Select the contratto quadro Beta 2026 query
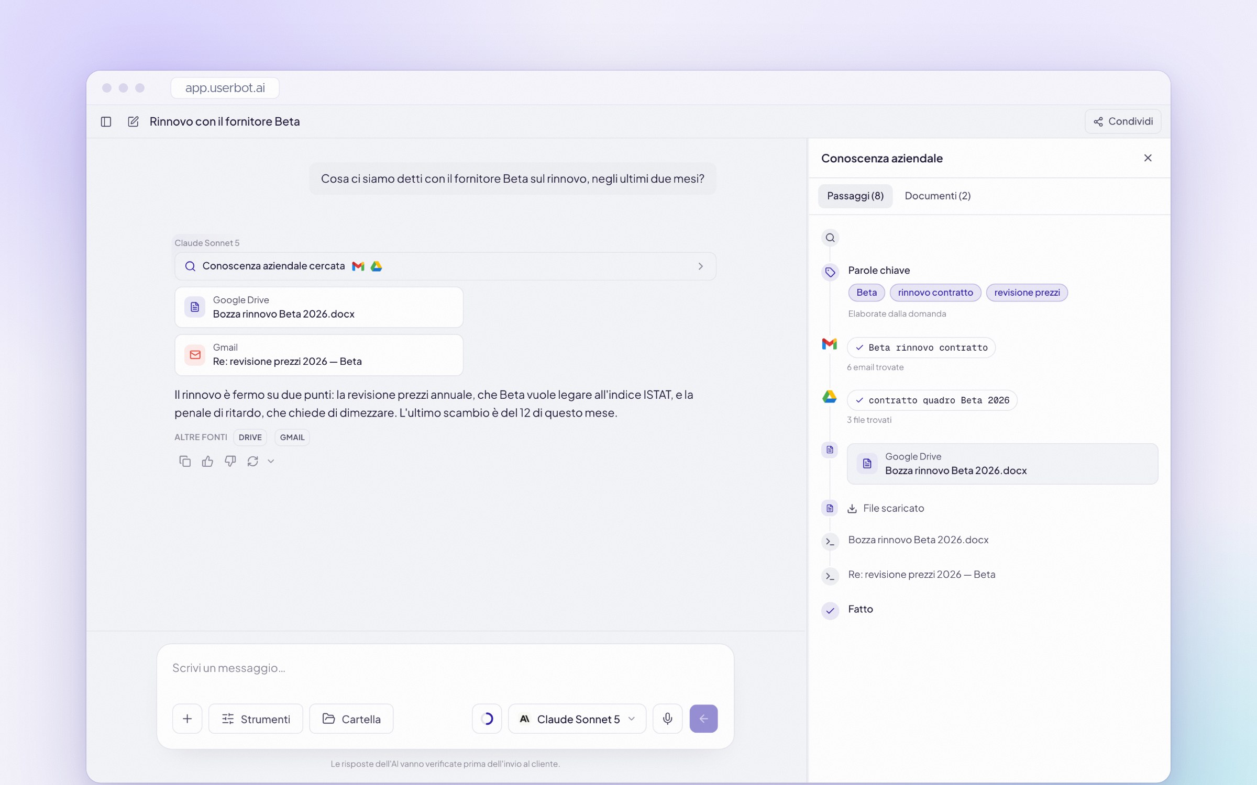Image resolution: width=1257 pixels, height=785 pixels. point(932,400)
